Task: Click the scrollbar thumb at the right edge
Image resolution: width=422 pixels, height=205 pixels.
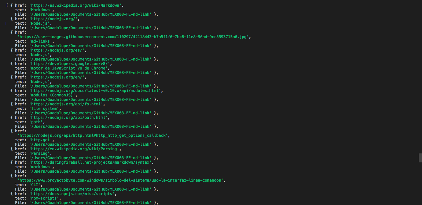Action: pos(420,158)
